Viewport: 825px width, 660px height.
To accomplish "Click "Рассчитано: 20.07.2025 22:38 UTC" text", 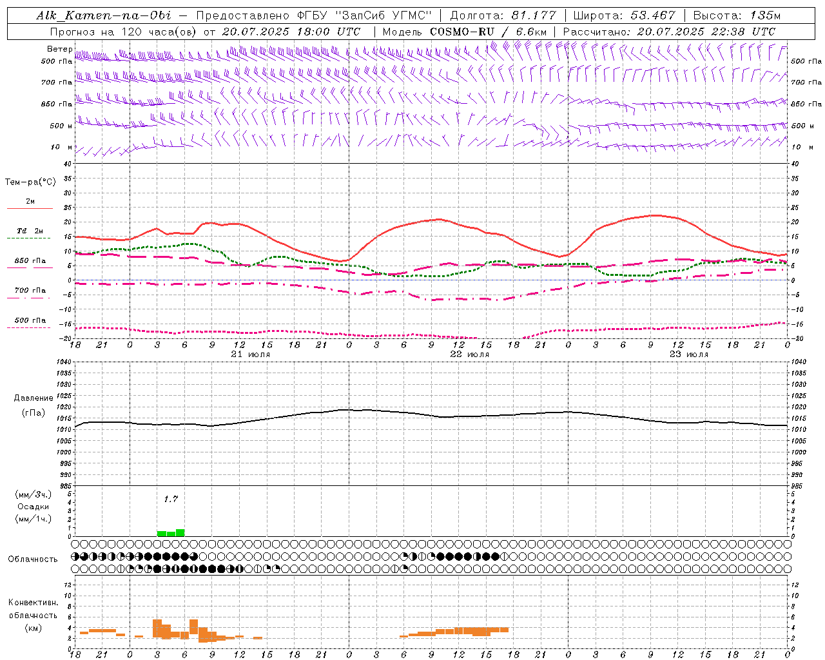I will click(x=669, y=32).
